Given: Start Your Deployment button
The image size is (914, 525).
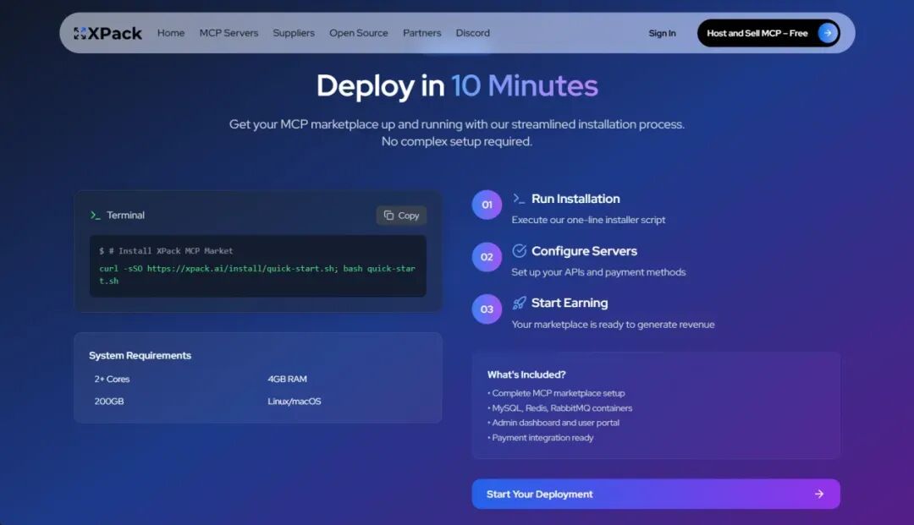Looking at the screenshot, I should tap(656, 495).
